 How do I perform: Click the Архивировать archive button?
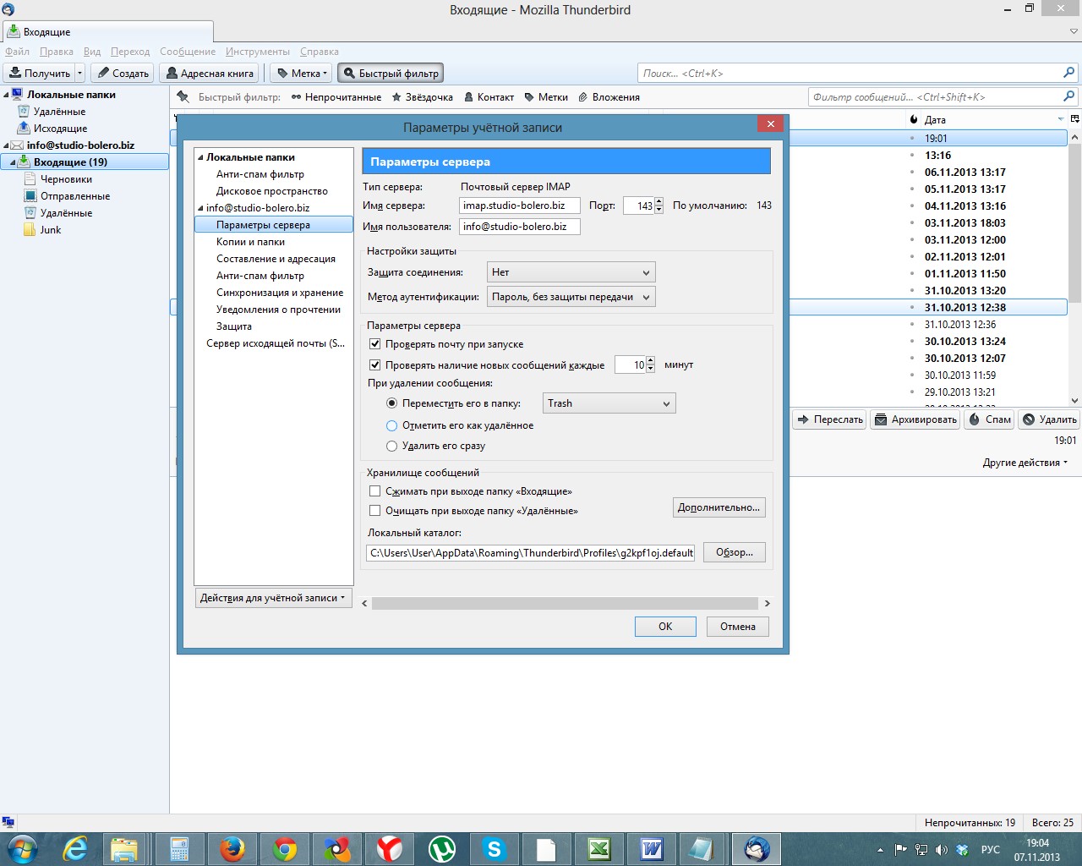click(x=915, y=419)
